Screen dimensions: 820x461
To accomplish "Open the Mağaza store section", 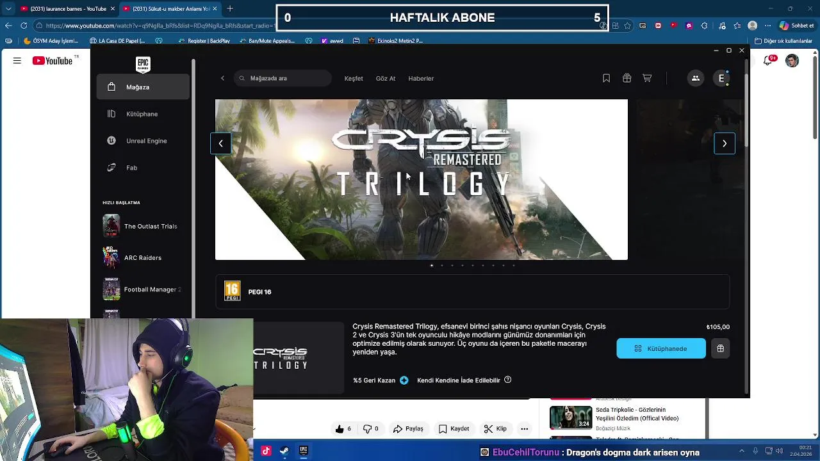I will (x=143, y=87).
